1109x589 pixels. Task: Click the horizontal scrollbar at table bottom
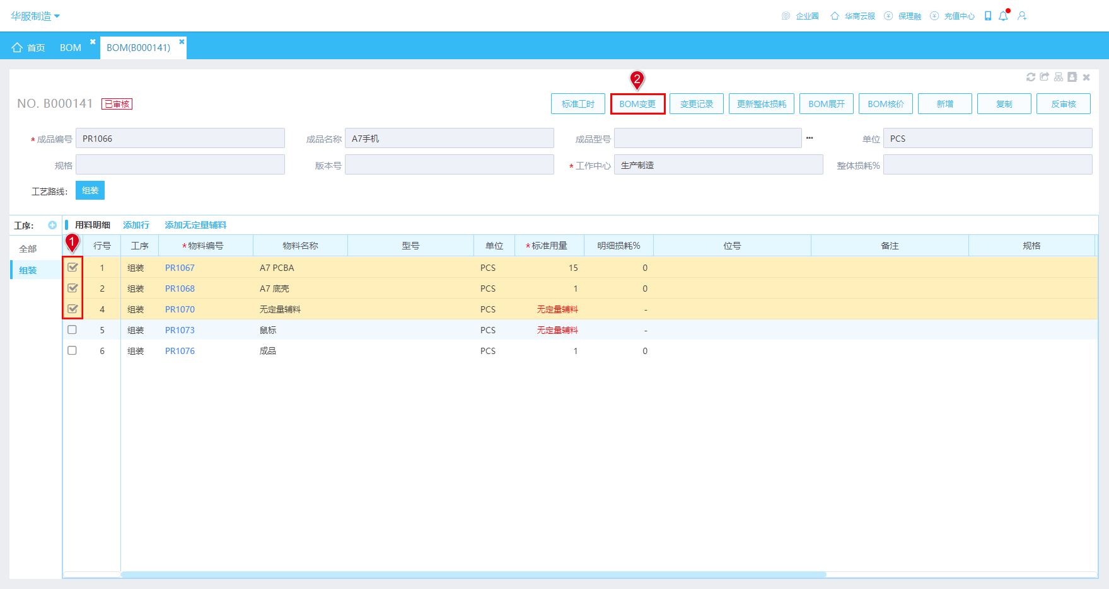click(x=473, y=575)
